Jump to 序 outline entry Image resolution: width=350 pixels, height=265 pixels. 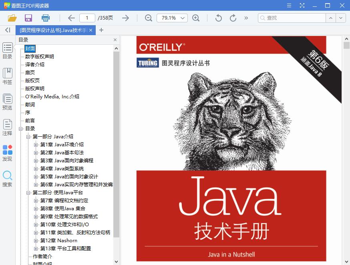click(x=28, y=113)
